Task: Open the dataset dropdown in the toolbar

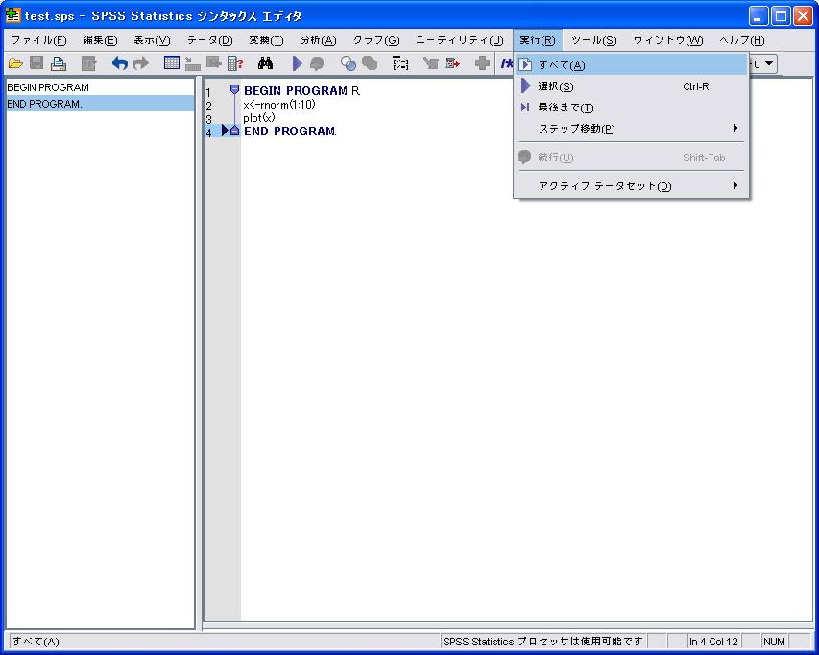Action: click(767, 63)
